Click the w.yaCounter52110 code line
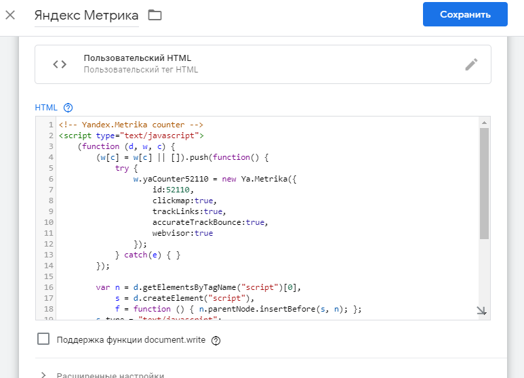Screen dimensions: 524x378 (214, 179)
